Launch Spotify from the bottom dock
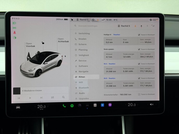 72,105
